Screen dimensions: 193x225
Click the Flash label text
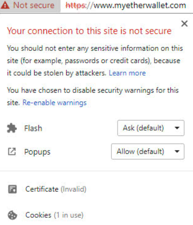click(33, 128)
